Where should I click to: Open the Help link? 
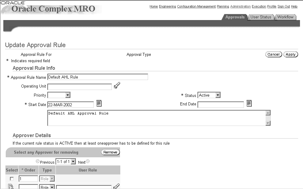click(x=294, y=6)
